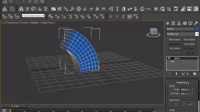Click the Bend Direction field
This screenshot has width=200, height=112.
pos(185,94)
